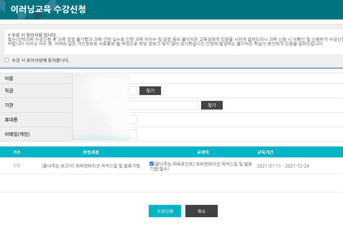The image size is (343, 232).
Task: Click the 교과목 column header
Action: pyautogui.click(x=203, y=152)
